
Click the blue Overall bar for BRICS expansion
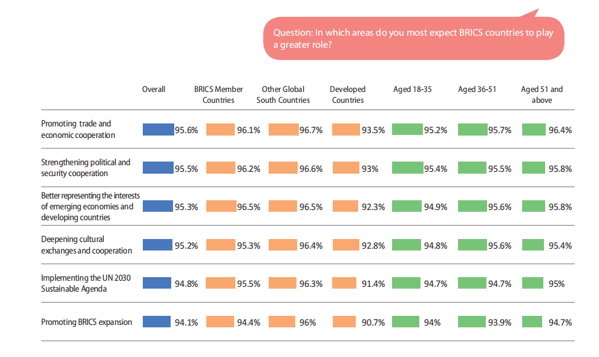[x=157, y=322]
